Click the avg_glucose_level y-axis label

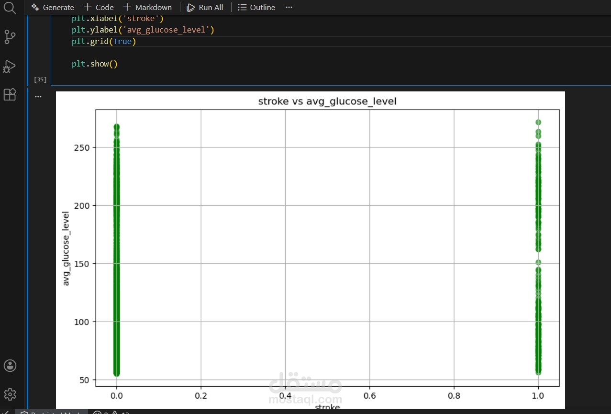[67, 248]
